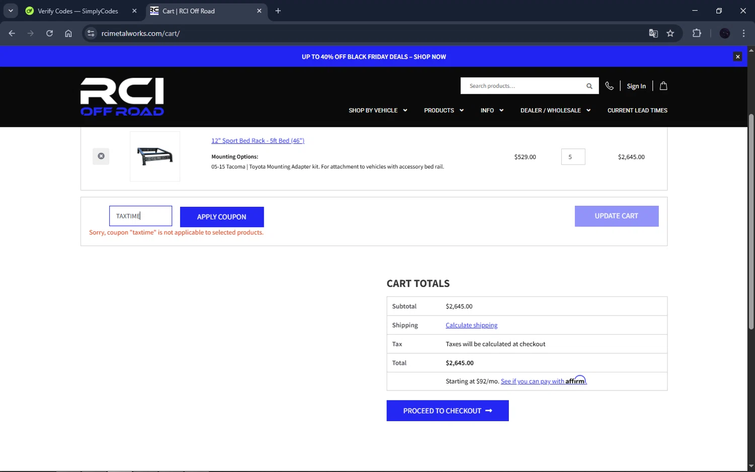Screen dimensions: 755x472
Task: Click the address bar URL
Action: [x=140, y=34]
